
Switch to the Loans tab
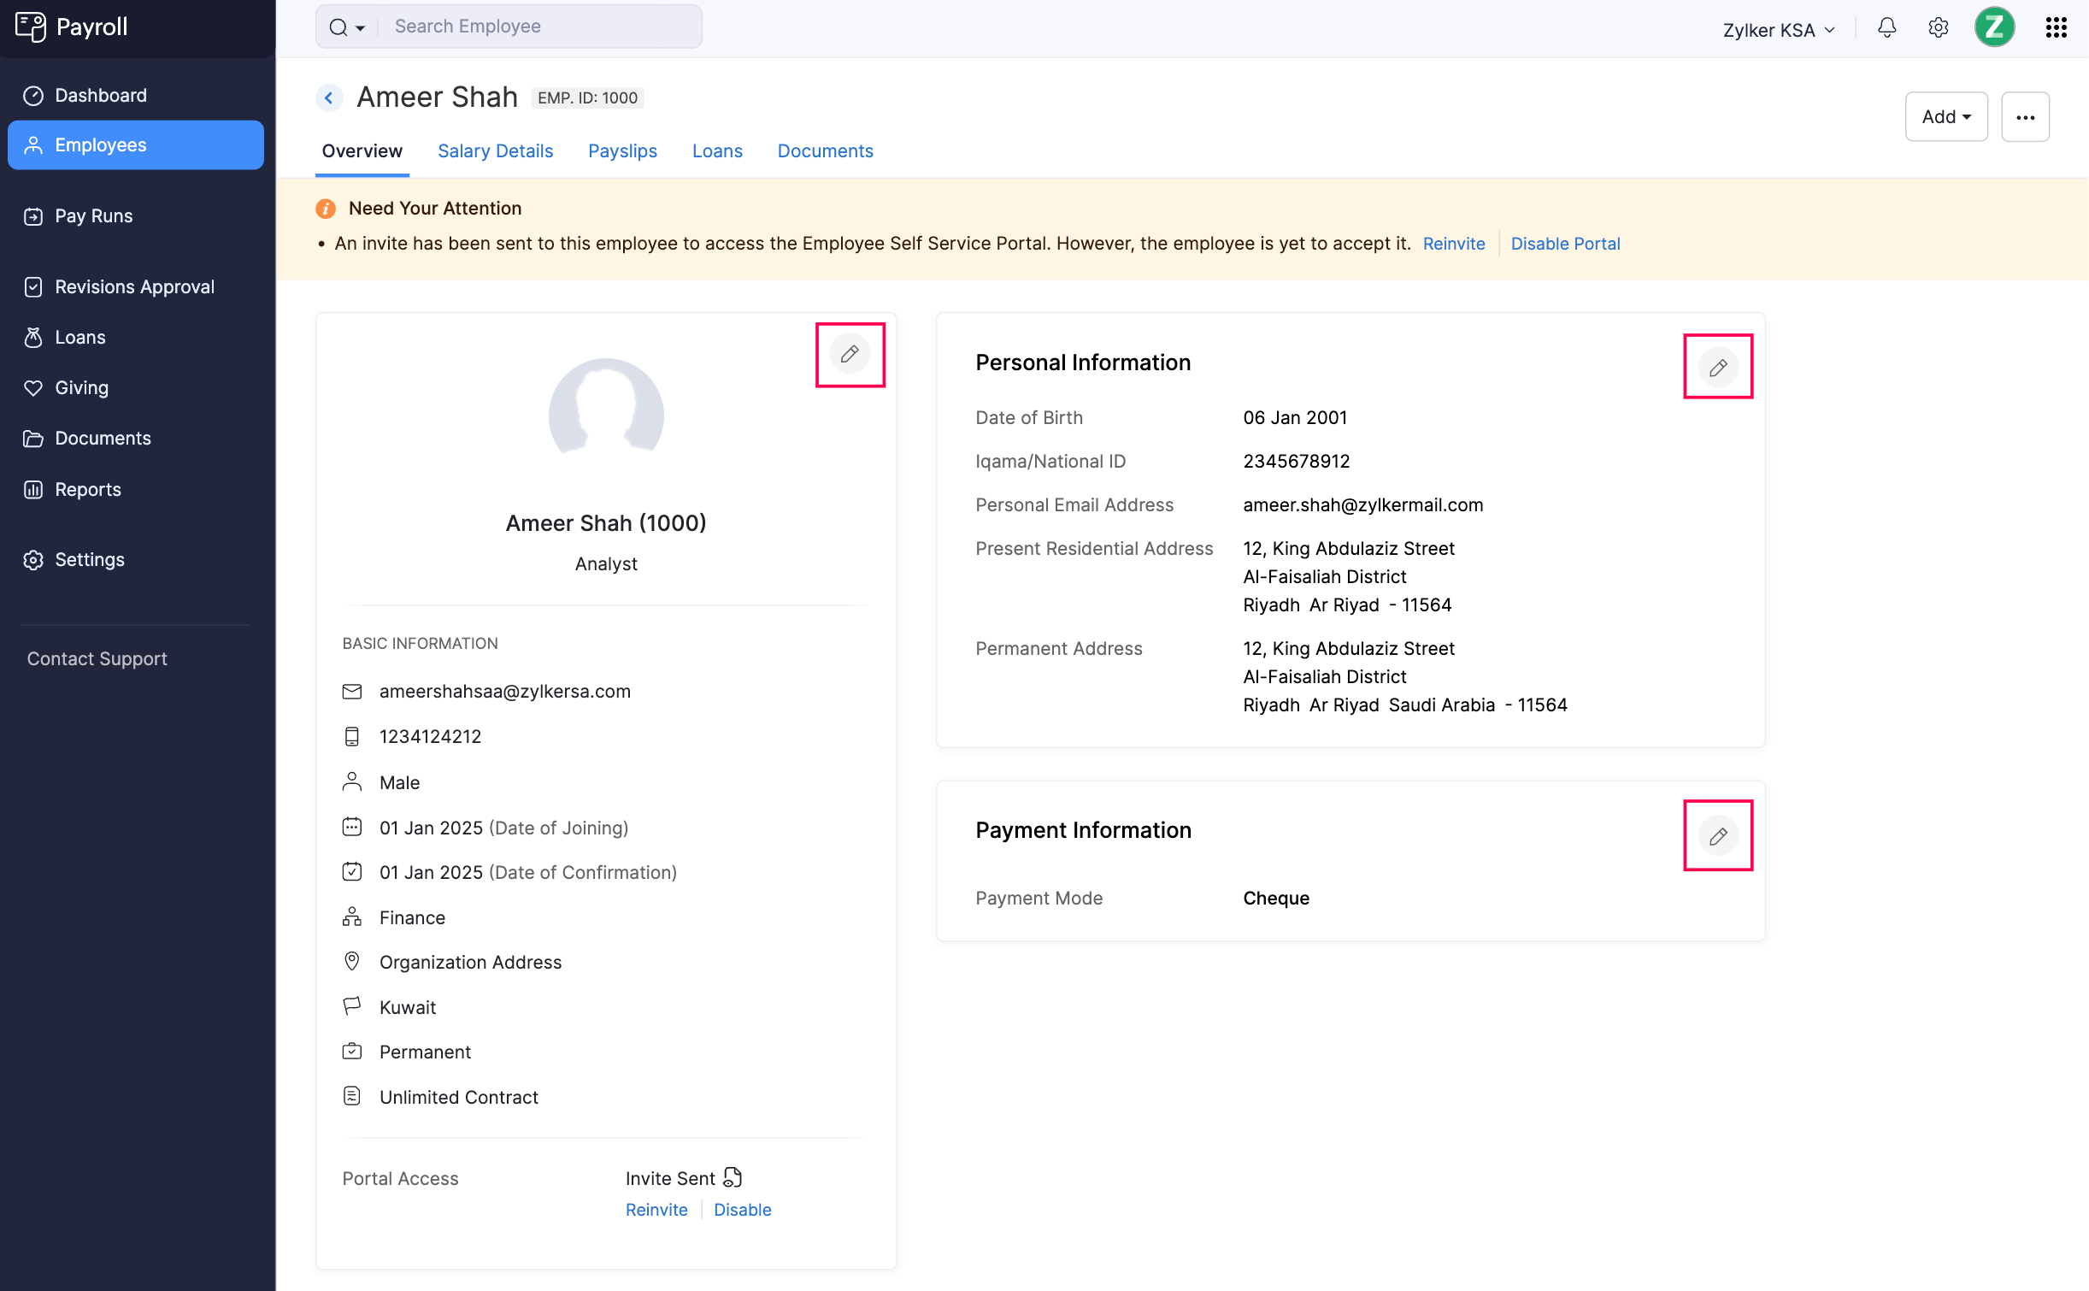(717, 151)
